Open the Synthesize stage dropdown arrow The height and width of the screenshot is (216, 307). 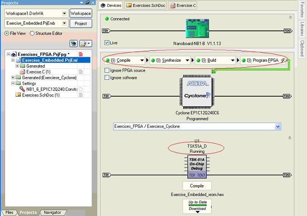(x=187, y=60)
